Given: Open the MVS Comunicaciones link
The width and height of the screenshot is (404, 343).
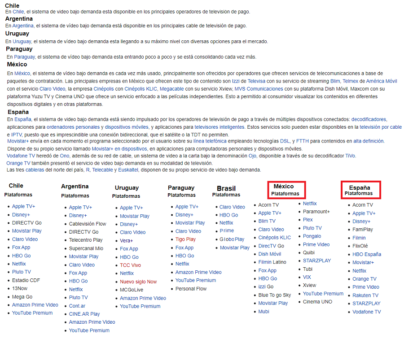Looking at the screenshot, I should tap(259, 89).
